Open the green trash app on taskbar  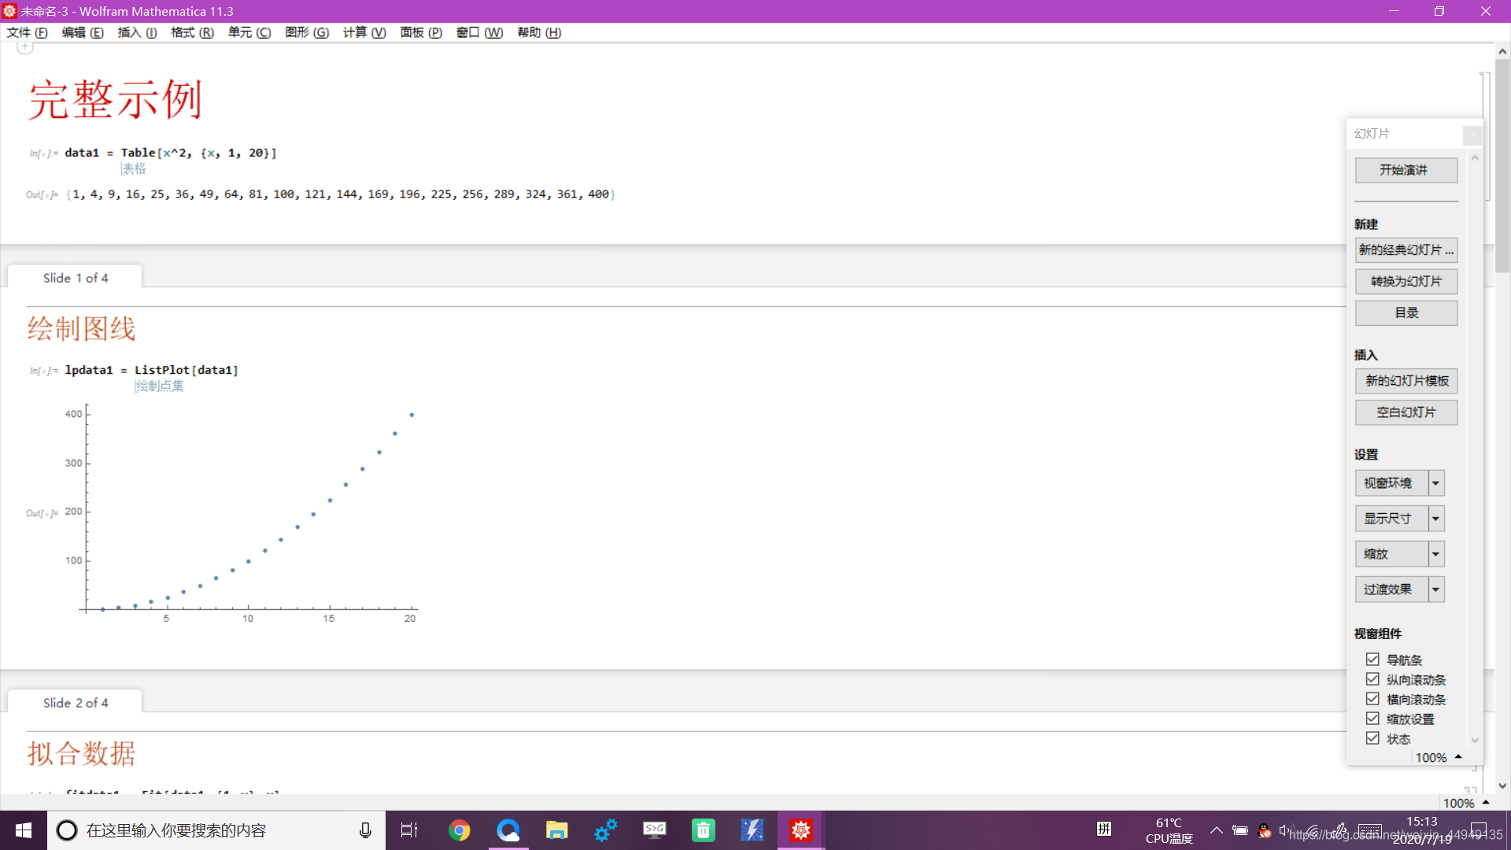[x=703, y=830]
